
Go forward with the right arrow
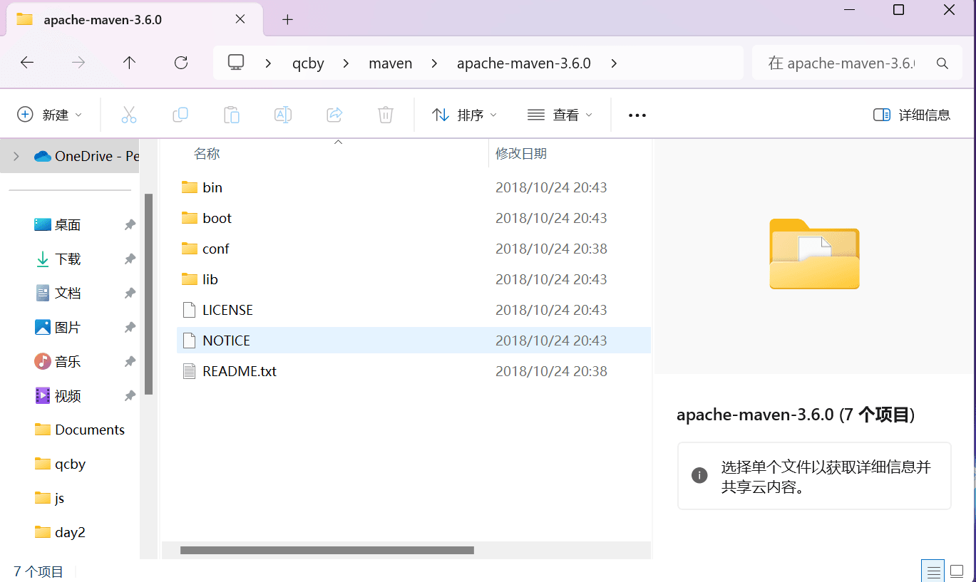click(x=78, y=63)
